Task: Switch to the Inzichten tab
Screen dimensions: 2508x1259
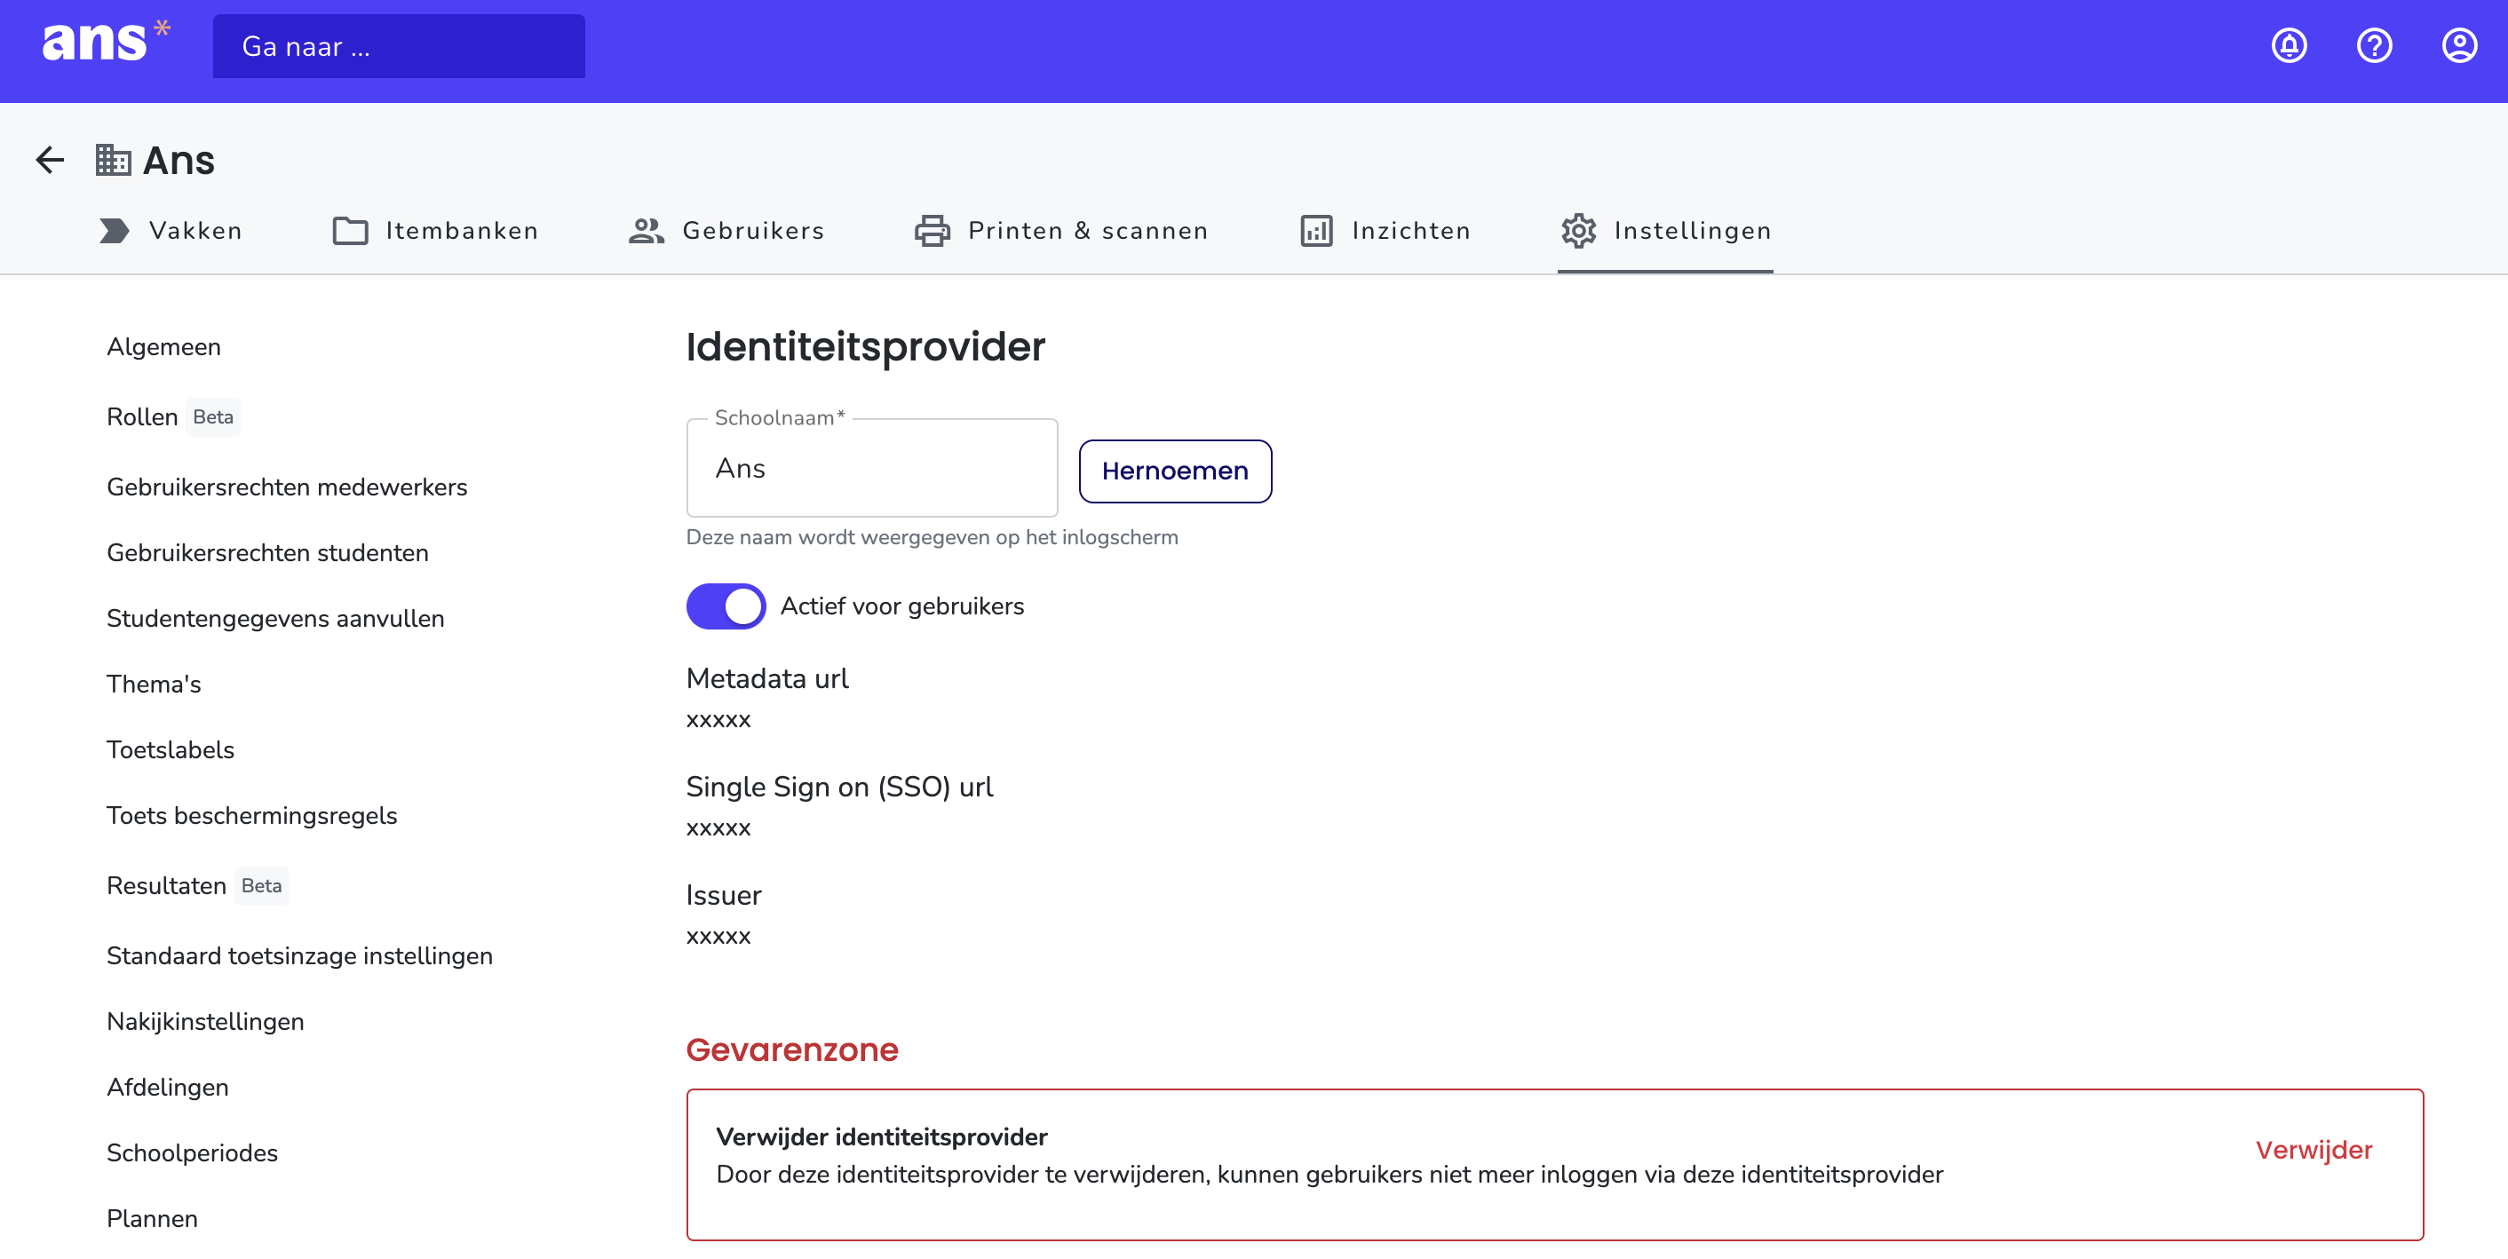Action: coord(1385,231)
